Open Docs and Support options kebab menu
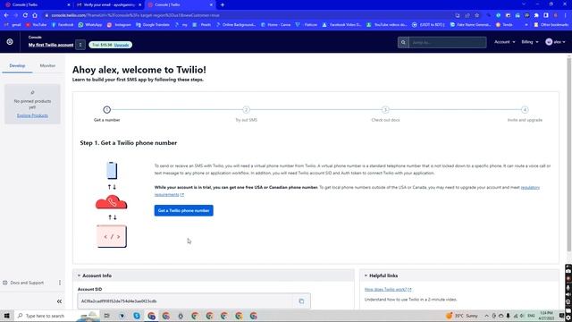Viewport: 572px width, 322px height. click(x=60, y=283)
